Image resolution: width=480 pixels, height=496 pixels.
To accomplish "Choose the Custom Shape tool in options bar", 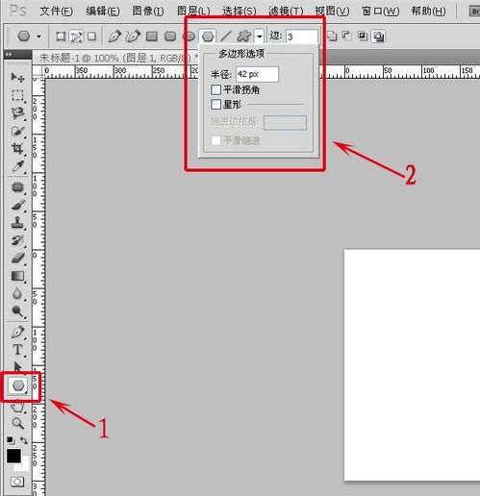I will coord(244,37).
